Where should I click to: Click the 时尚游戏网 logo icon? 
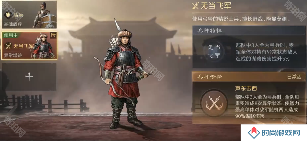pos(254,133)
